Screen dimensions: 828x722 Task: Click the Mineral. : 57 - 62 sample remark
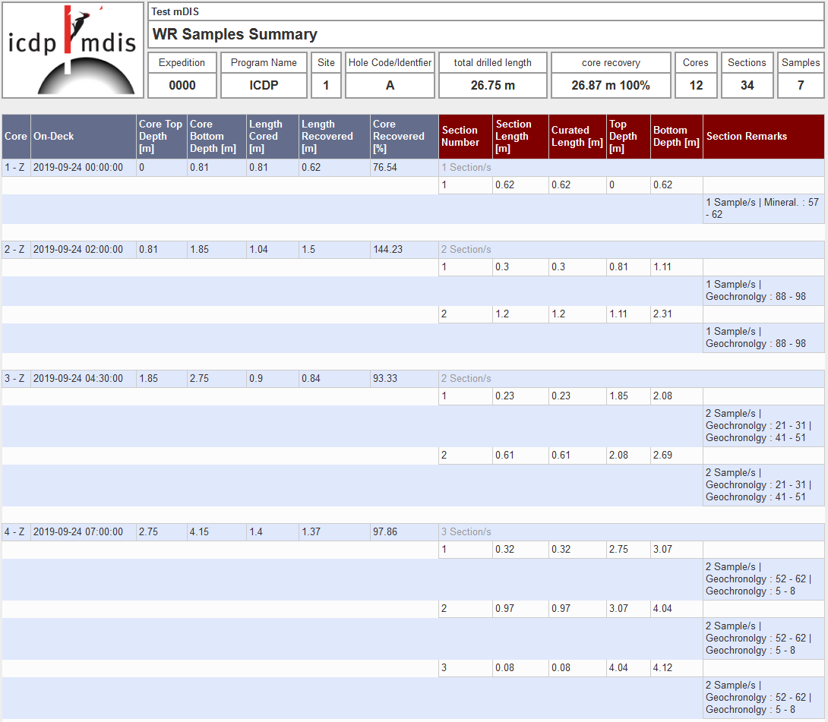pyautogui.click(x=763, y=209)
